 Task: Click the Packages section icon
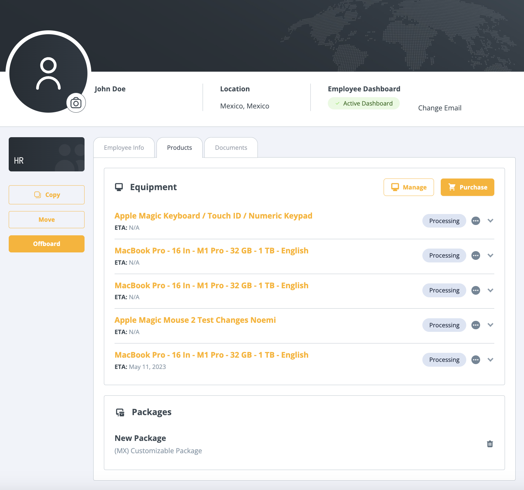coord(120,412)
